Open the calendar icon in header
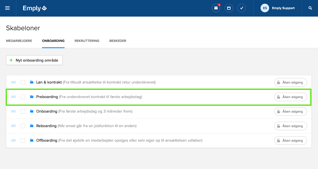The height and width of the screenshot is (169, 318). point(229,8)
